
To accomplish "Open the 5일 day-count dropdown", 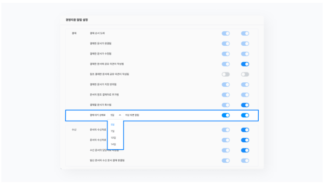I will click(115, 115).
